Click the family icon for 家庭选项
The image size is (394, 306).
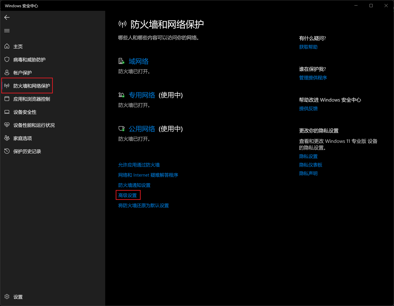(7, 138)
